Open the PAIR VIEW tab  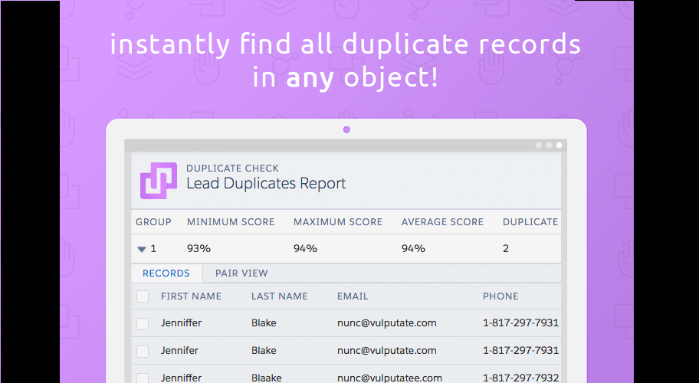pos(241,273)
